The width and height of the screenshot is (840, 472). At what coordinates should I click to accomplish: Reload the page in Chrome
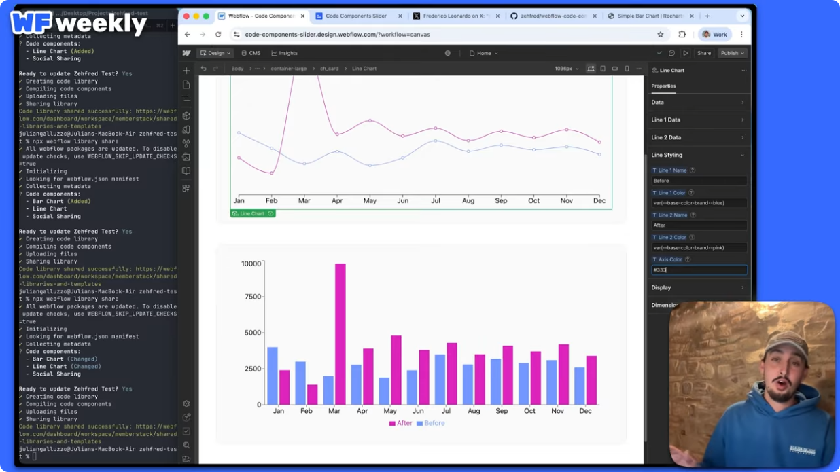(x=218, y=35)
